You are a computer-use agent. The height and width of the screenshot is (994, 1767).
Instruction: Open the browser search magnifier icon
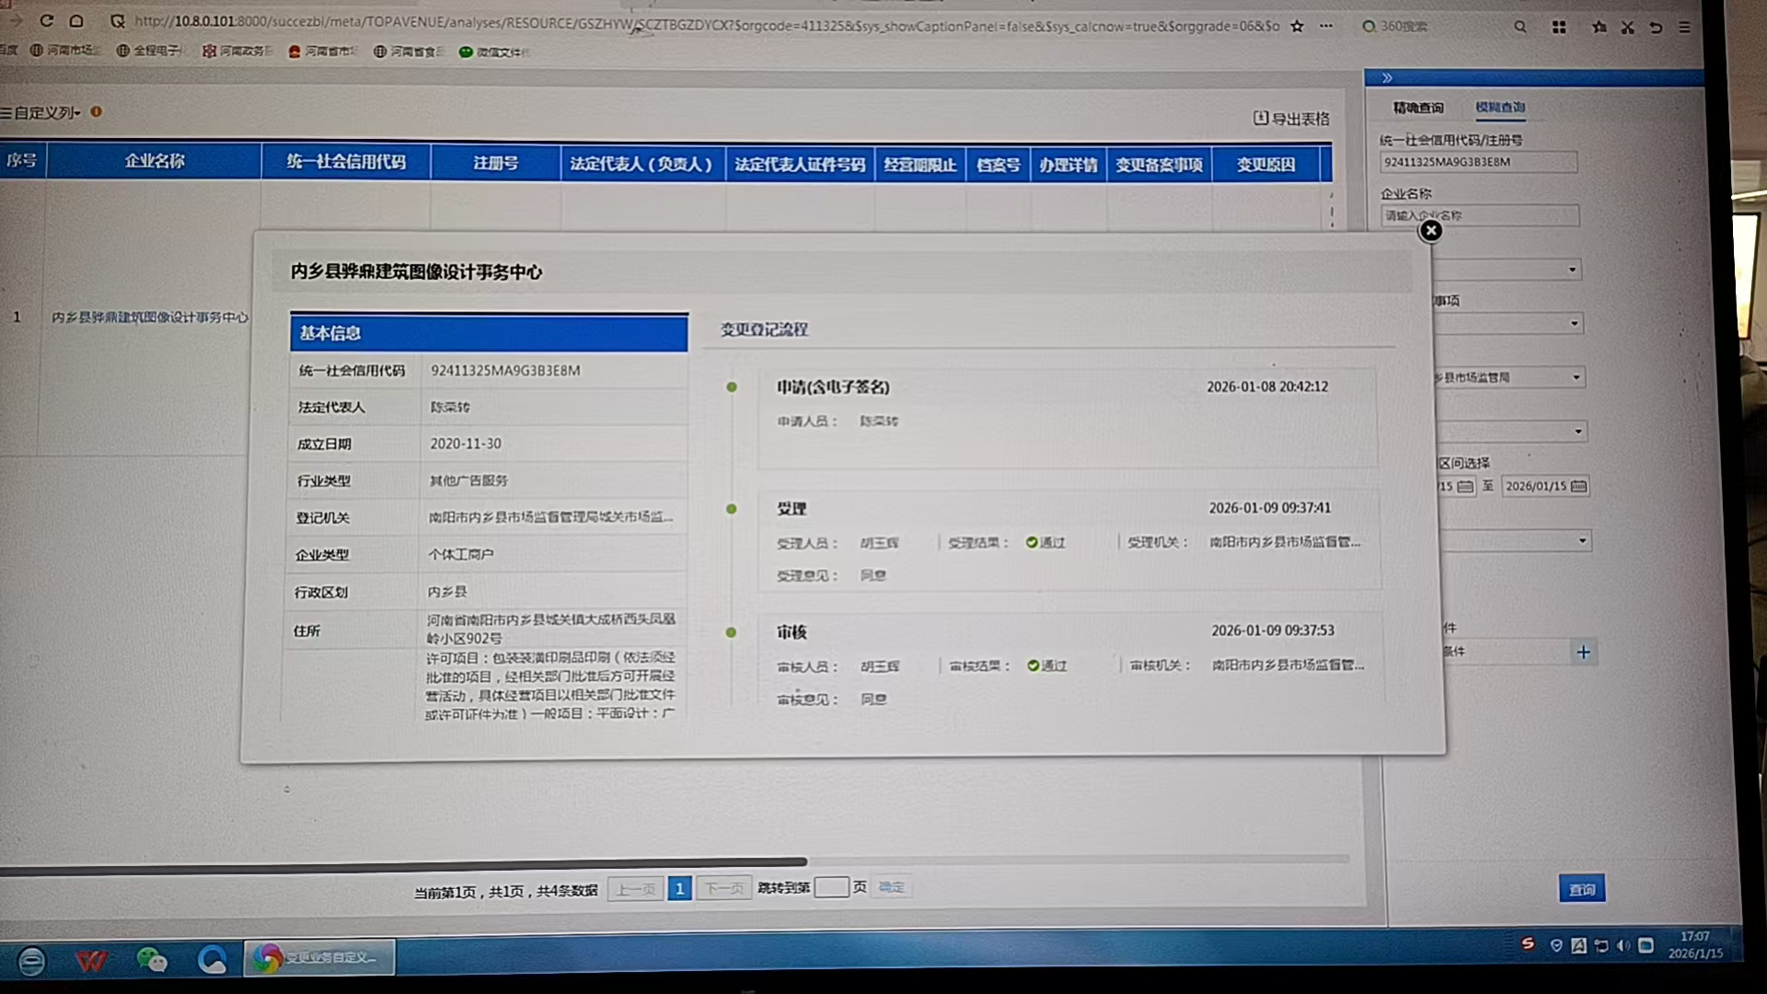point(1520,27)
